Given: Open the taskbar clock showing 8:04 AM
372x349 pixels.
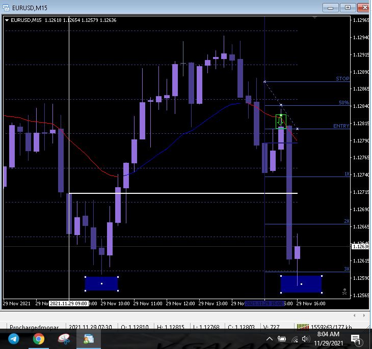Looking at the screenshot, I should click(x=328, y=339).
